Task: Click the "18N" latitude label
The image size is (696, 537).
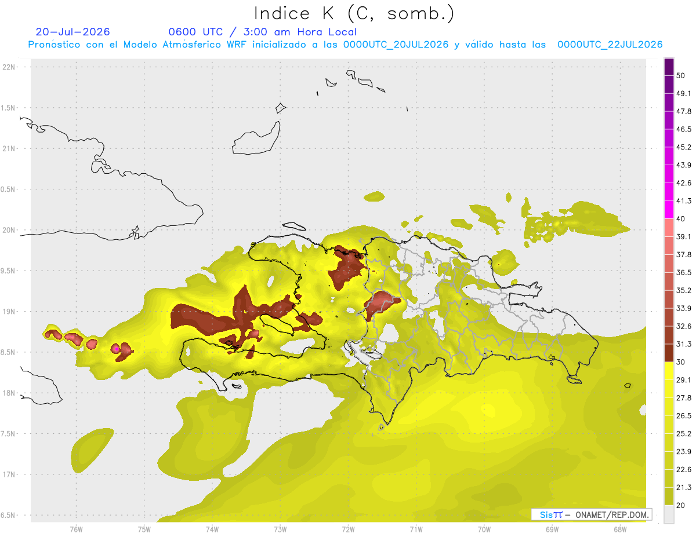Action: click(9, 393)
